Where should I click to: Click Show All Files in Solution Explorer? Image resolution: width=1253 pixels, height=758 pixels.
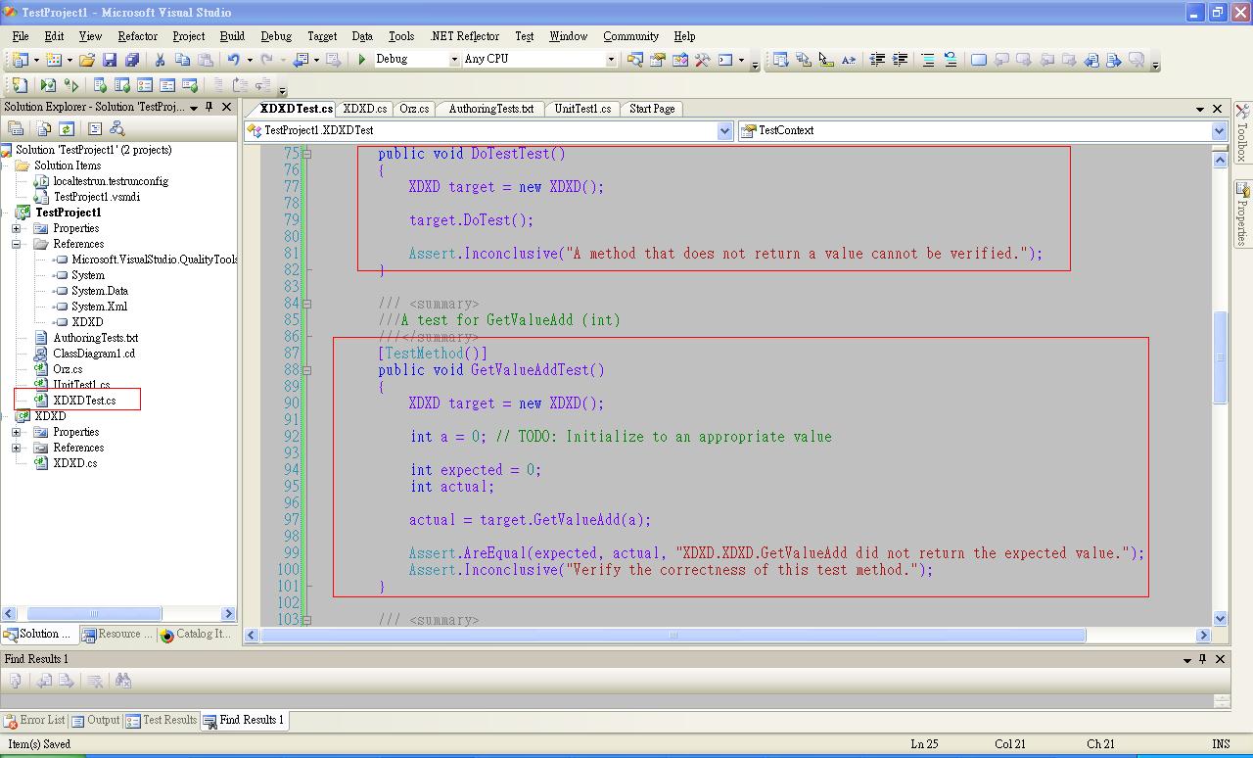click(44, 128)
